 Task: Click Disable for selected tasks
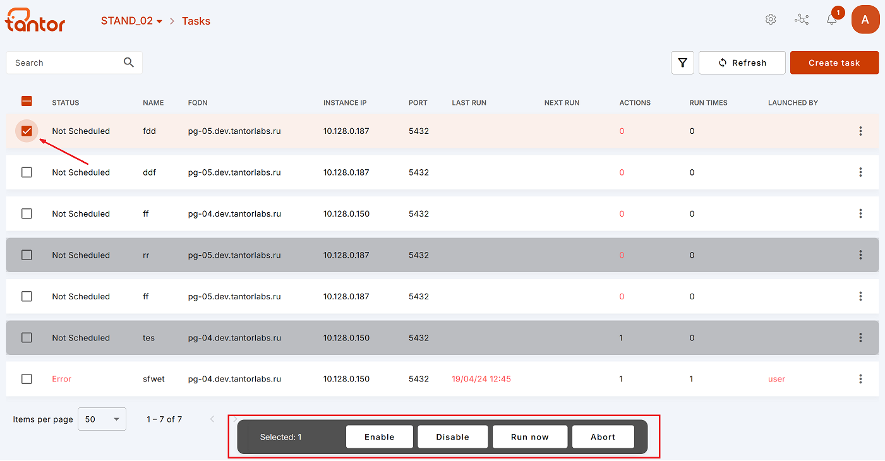(x=453, y=437)
